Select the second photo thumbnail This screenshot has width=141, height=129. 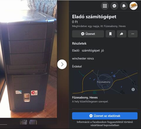(33, 122)
